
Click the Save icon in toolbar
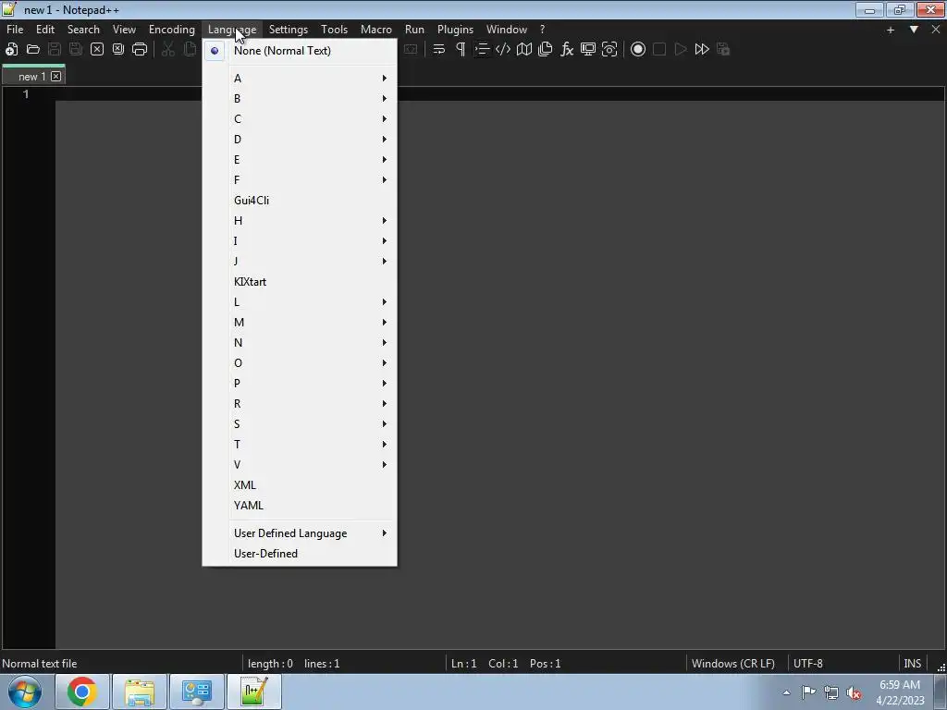tap(55, 50)
